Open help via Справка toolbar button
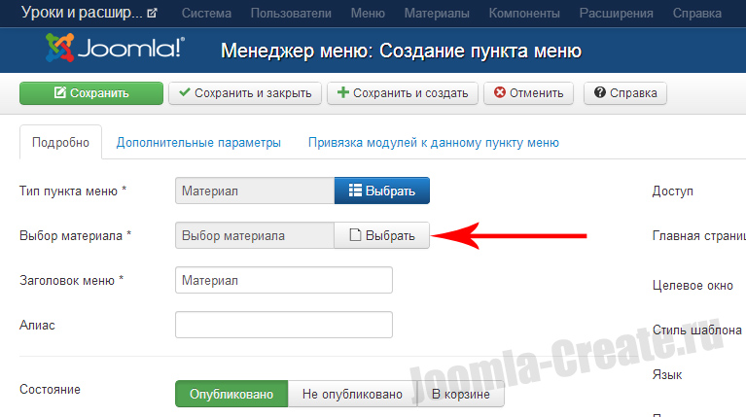 pos(624,93)
